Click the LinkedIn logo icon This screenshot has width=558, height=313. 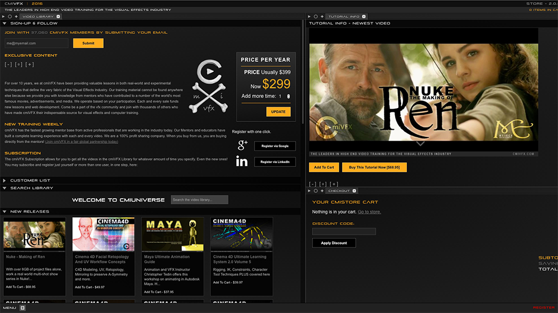click(242, 162)
